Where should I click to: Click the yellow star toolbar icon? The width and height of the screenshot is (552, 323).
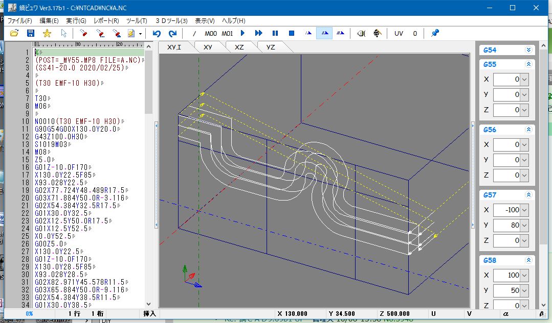(47, 33)
